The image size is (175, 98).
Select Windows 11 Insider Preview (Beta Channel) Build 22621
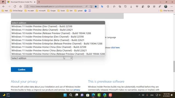pyautogui.click(x=58, y=30)
